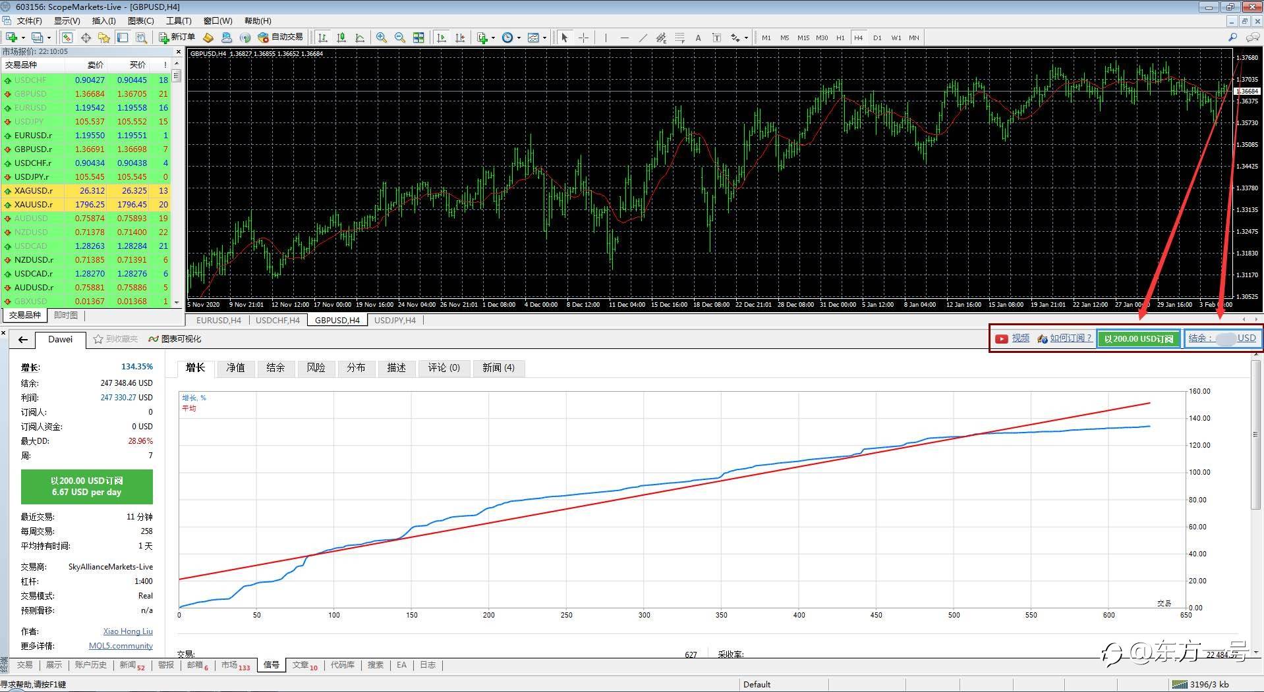Expand the templates dropdown arrow
Viewport: 1264px width, 692px height.
(544, 38)
